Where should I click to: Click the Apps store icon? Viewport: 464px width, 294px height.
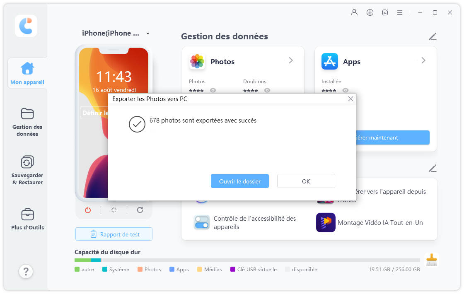(x=330, y=62)
